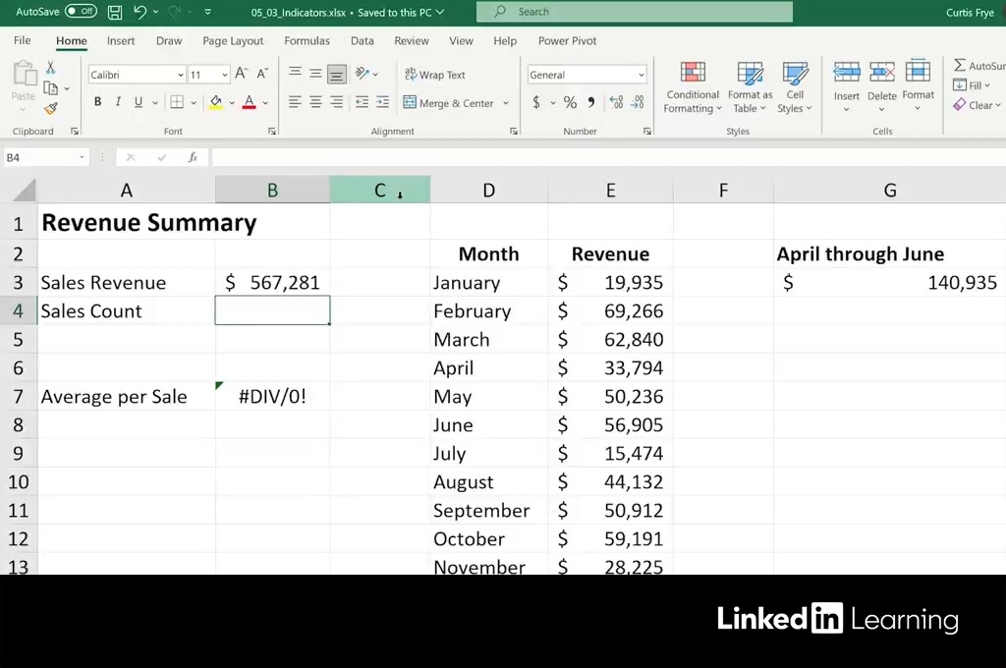Screen dimensions: 1006x668
Task: Click the Cut scissors icon
Action: coord(51,69)
